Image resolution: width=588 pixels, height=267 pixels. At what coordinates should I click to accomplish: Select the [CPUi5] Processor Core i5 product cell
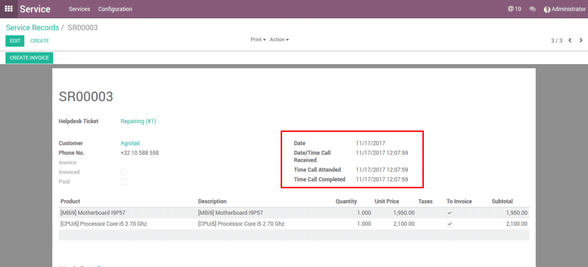click(x=103, y=224)
